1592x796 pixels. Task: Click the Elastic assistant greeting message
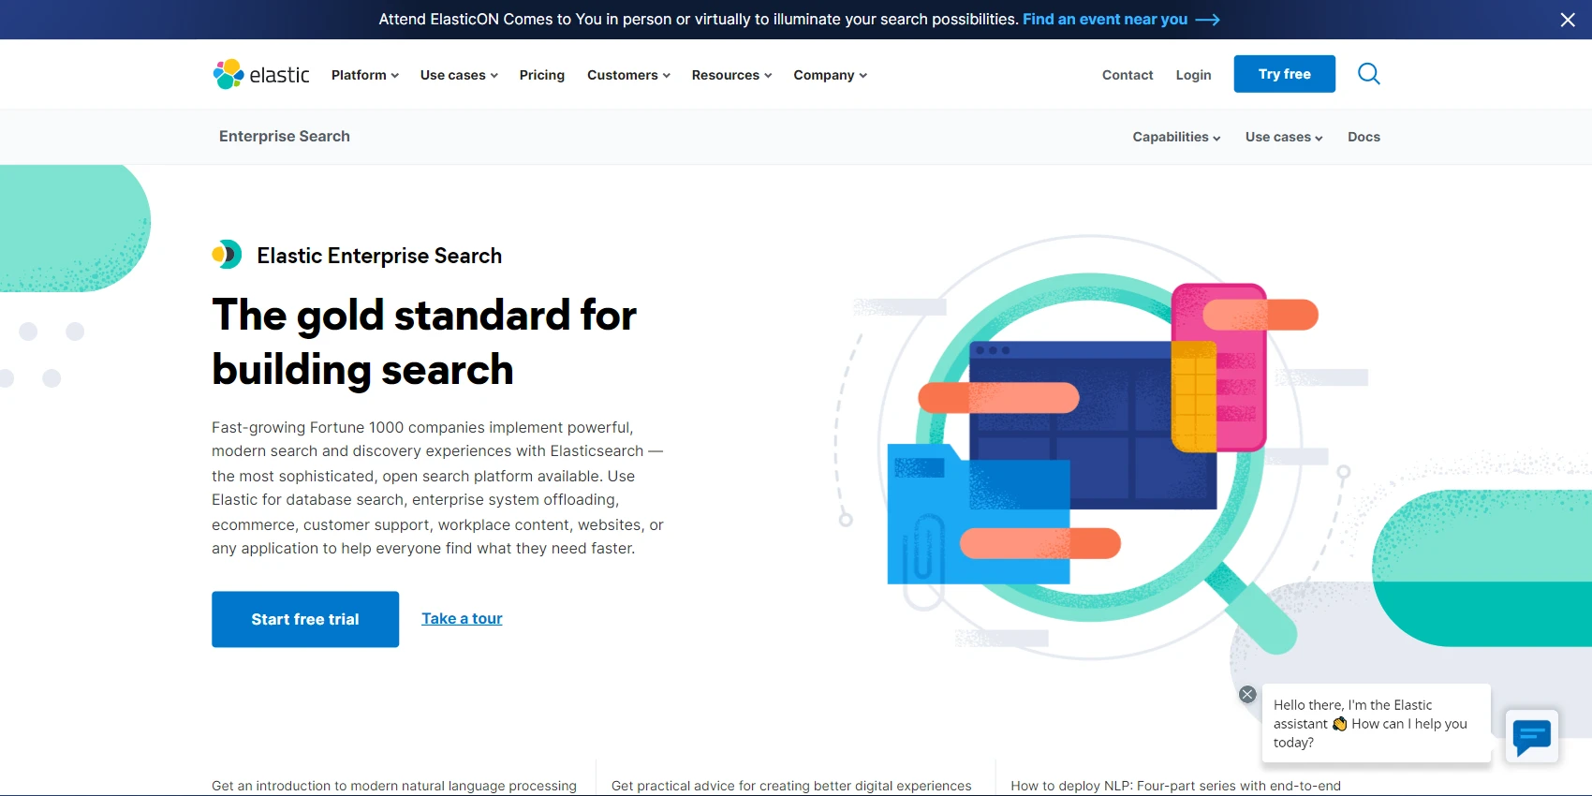coord(1376,723)
